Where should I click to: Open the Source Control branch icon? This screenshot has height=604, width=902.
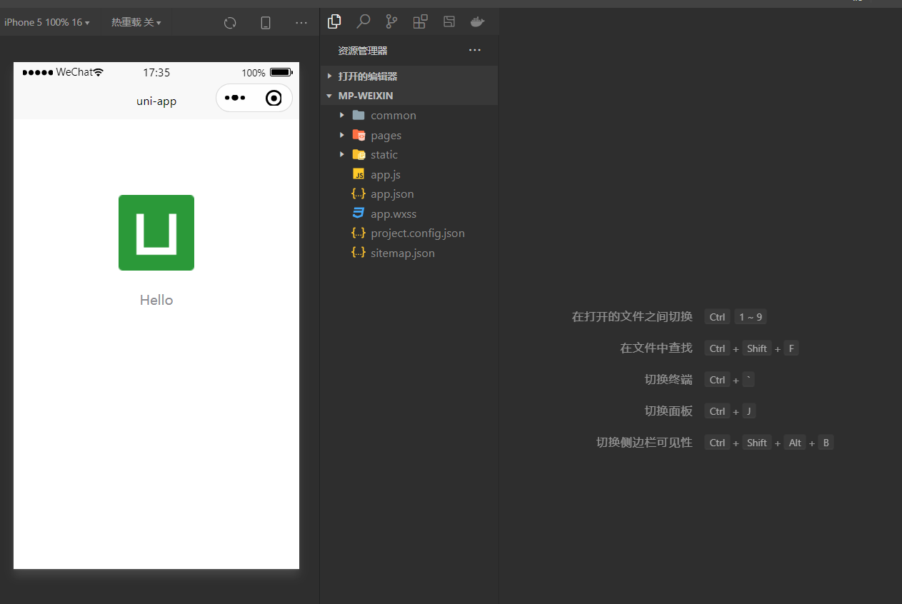(x=391, y=22)
